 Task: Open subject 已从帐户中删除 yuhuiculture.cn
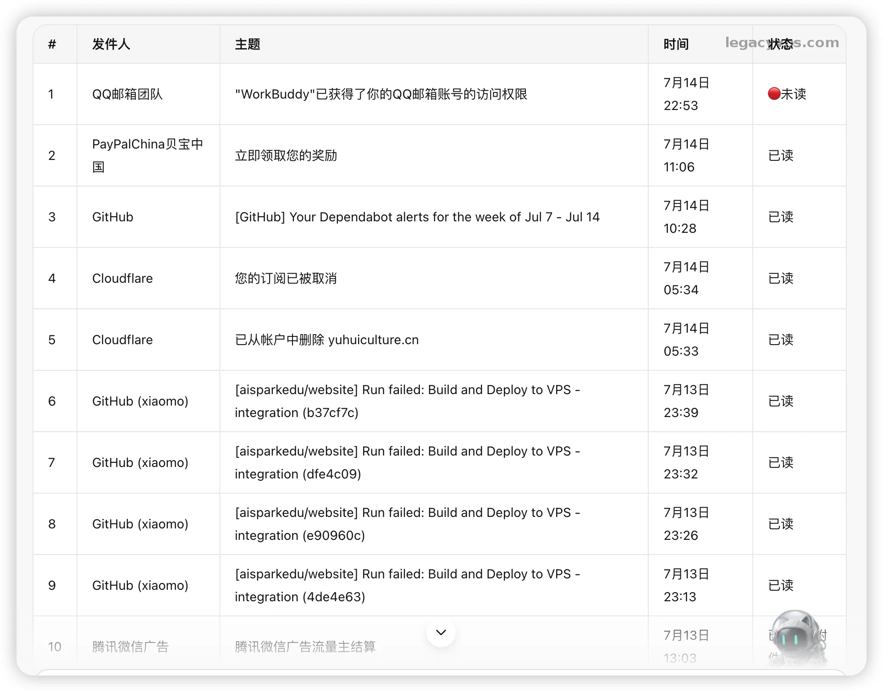327,340
